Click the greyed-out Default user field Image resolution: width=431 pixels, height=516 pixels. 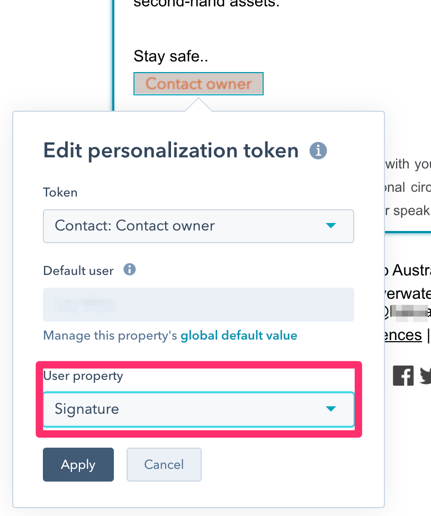(199, 305)
